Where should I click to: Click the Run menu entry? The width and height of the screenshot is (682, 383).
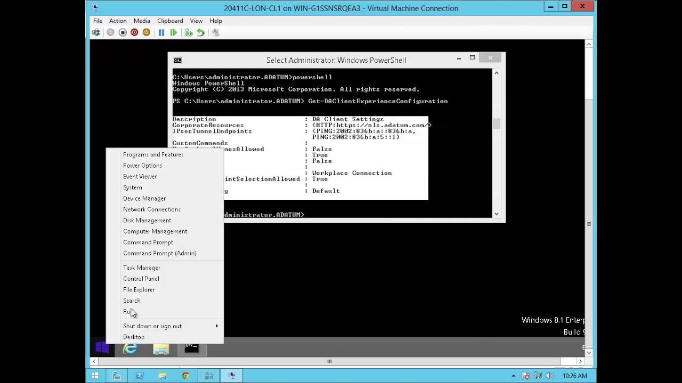click(x=165, y=312)
